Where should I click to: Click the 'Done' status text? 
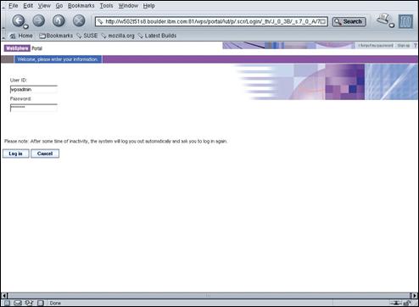click(x=55, y=303)
